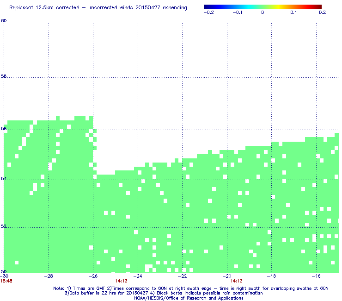This screenshot has height=301, width=342.
Task: Click the 56 latitude axis label
Action: click(x=4, y=129)
